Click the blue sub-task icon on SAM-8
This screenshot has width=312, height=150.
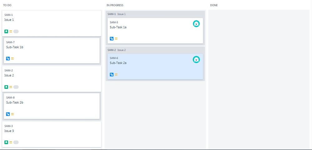tap(8, 114)
